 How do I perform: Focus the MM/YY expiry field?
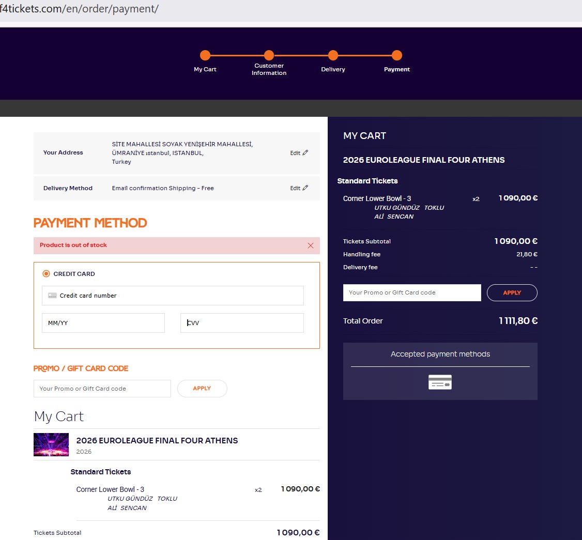tap(103, 323)
